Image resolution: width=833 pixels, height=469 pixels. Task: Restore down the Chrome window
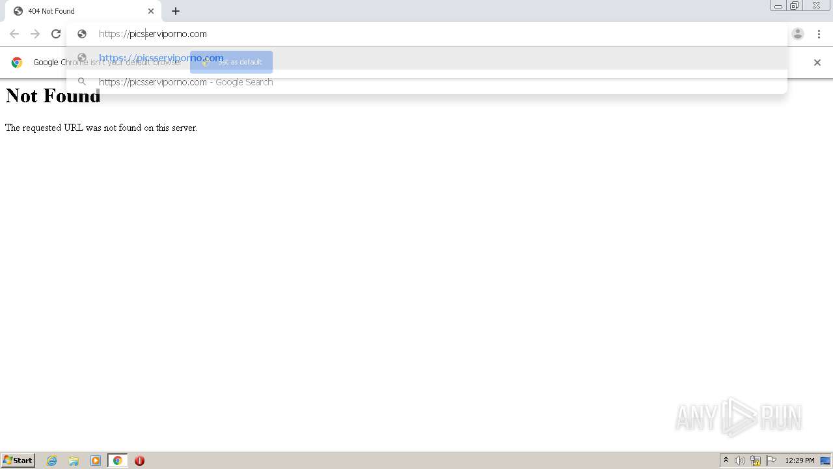pos(795,6)
